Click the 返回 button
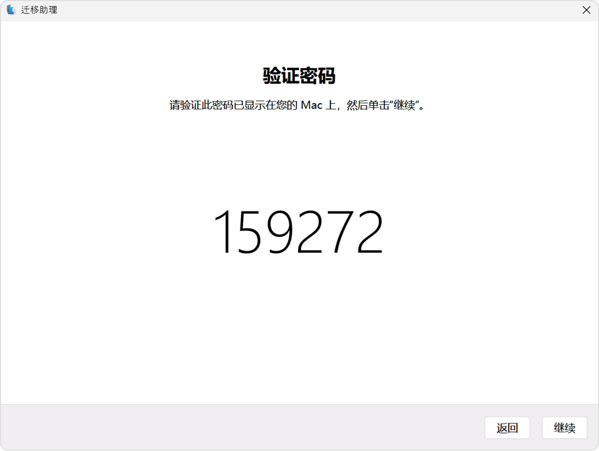This screenshot has height=451, width=599. pyautogui.click(x=507, y=428)
